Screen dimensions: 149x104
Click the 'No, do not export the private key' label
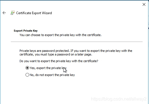(x=52, y=75)
